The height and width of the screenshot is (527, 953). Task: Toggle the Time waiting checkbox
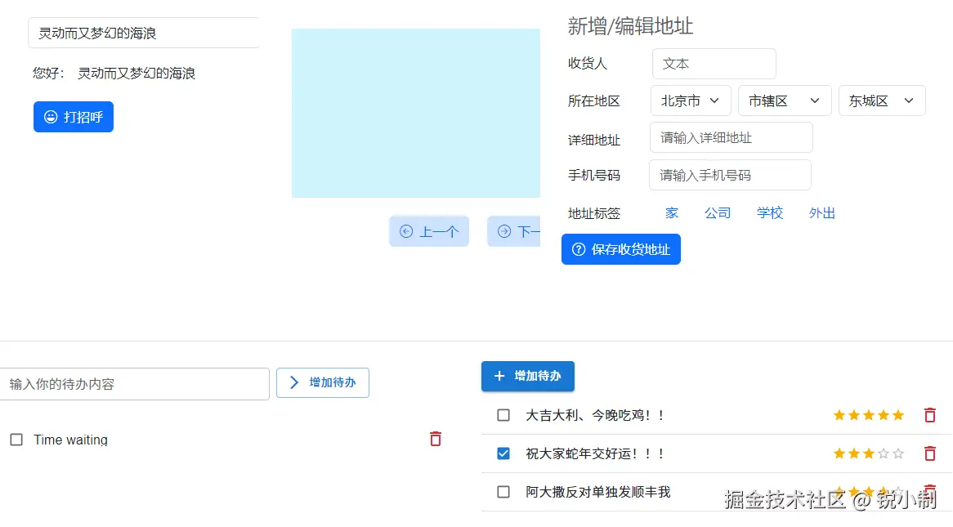pyautogui.click(x=16, y=439)
